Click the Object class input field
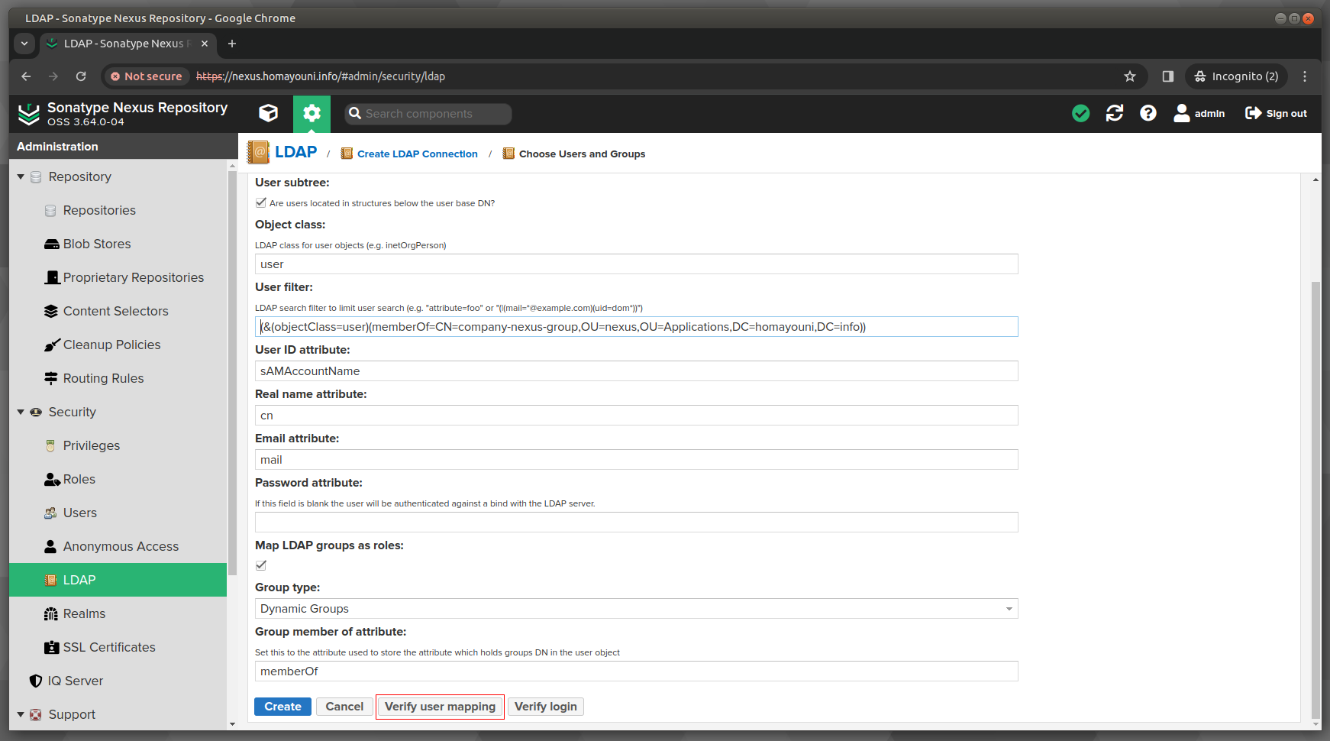The image size is (1330, 741). click(x=636, y=264)
